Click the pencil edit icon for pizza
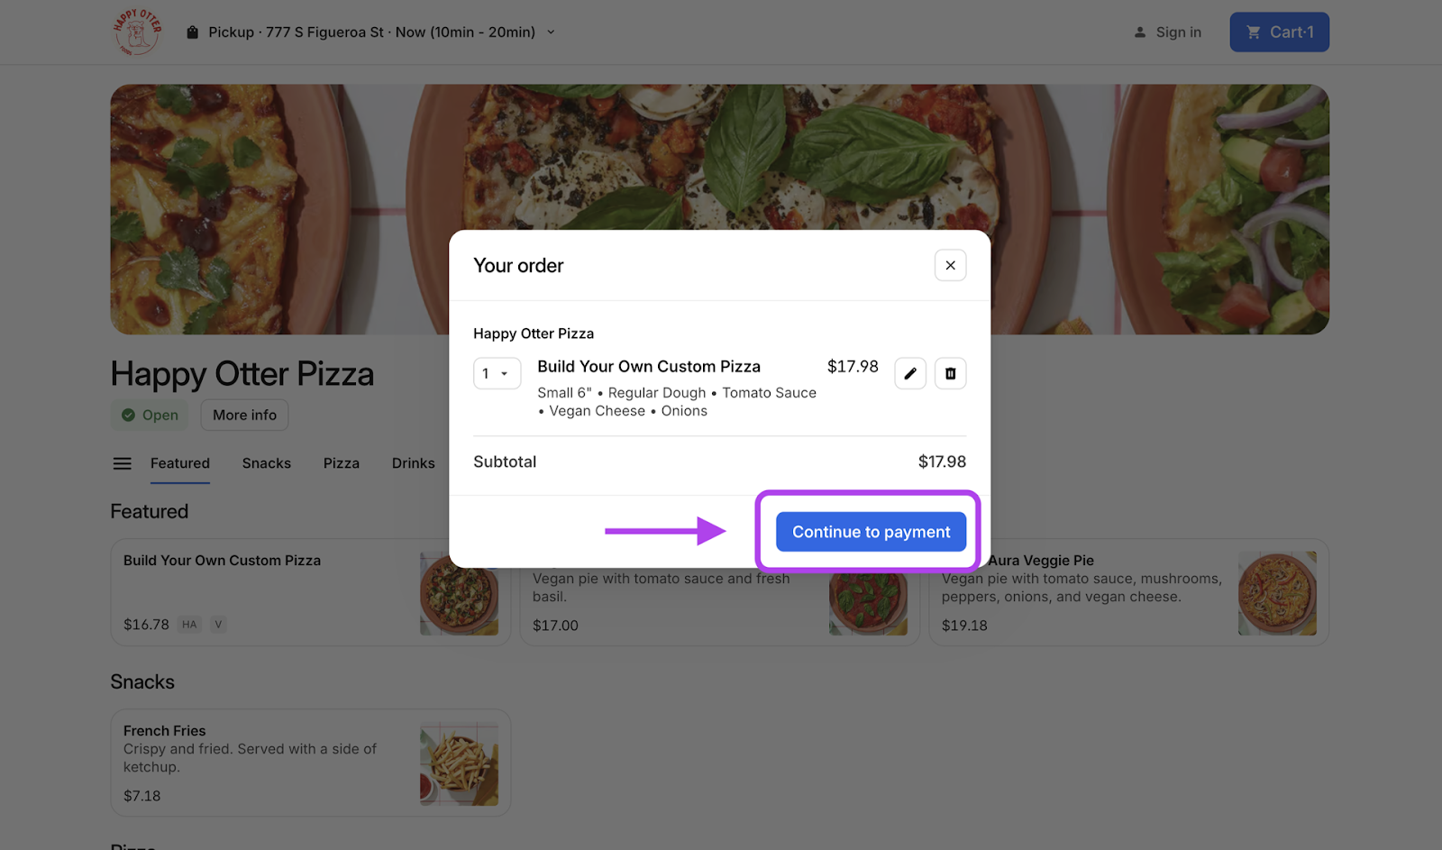The width and height of the screenshot is (1442, 850). 910,373
